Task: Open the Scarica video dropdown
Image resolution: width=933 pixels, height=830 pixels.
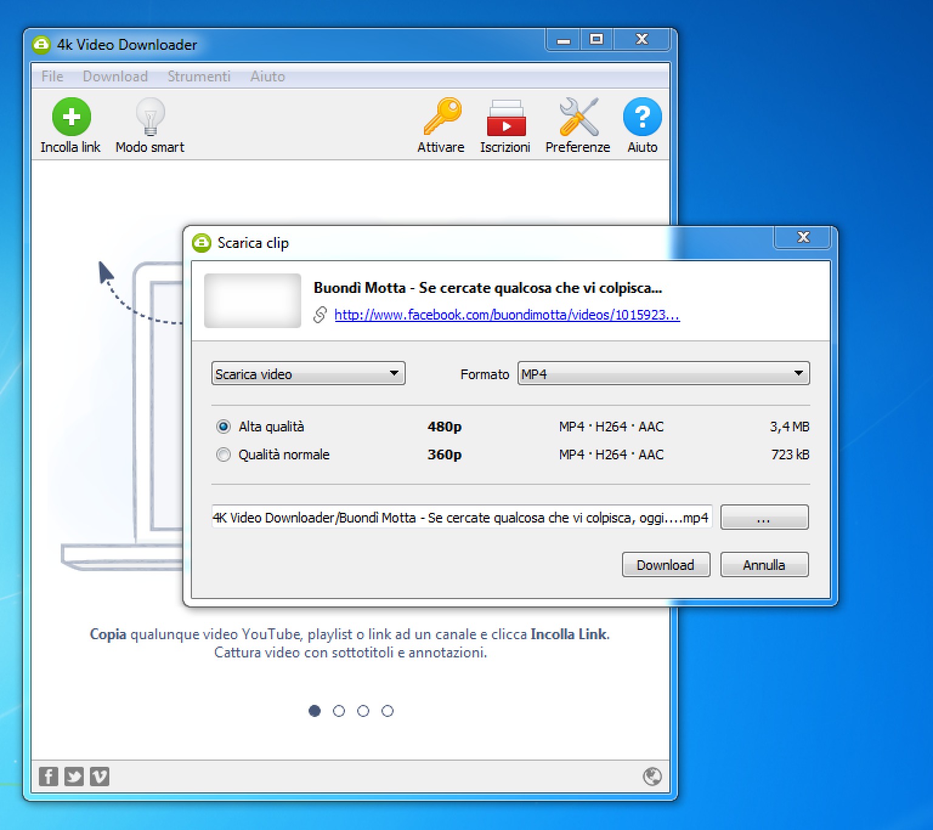Action: pos(308,374)
